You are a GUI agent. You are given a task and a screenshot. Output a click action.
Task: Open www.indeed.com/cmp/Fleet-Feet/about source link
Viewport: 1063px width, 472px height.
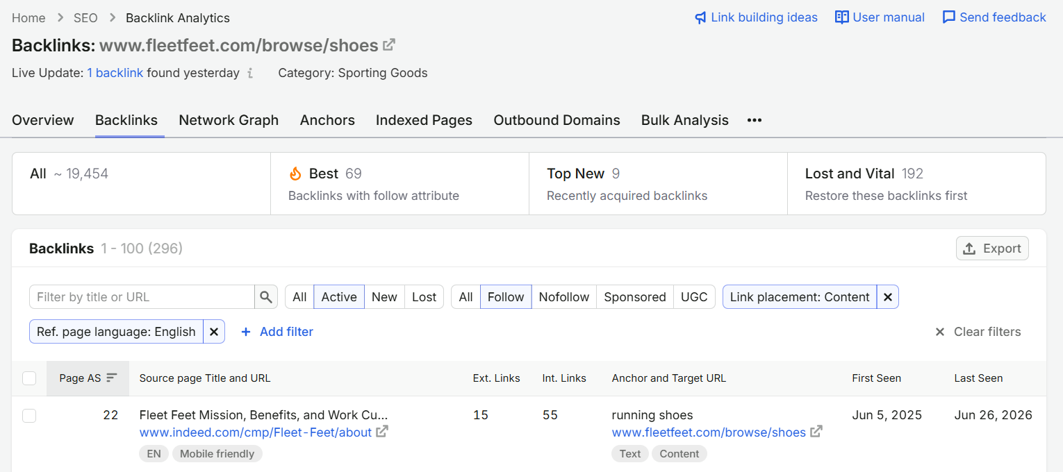tap(256, 432)
